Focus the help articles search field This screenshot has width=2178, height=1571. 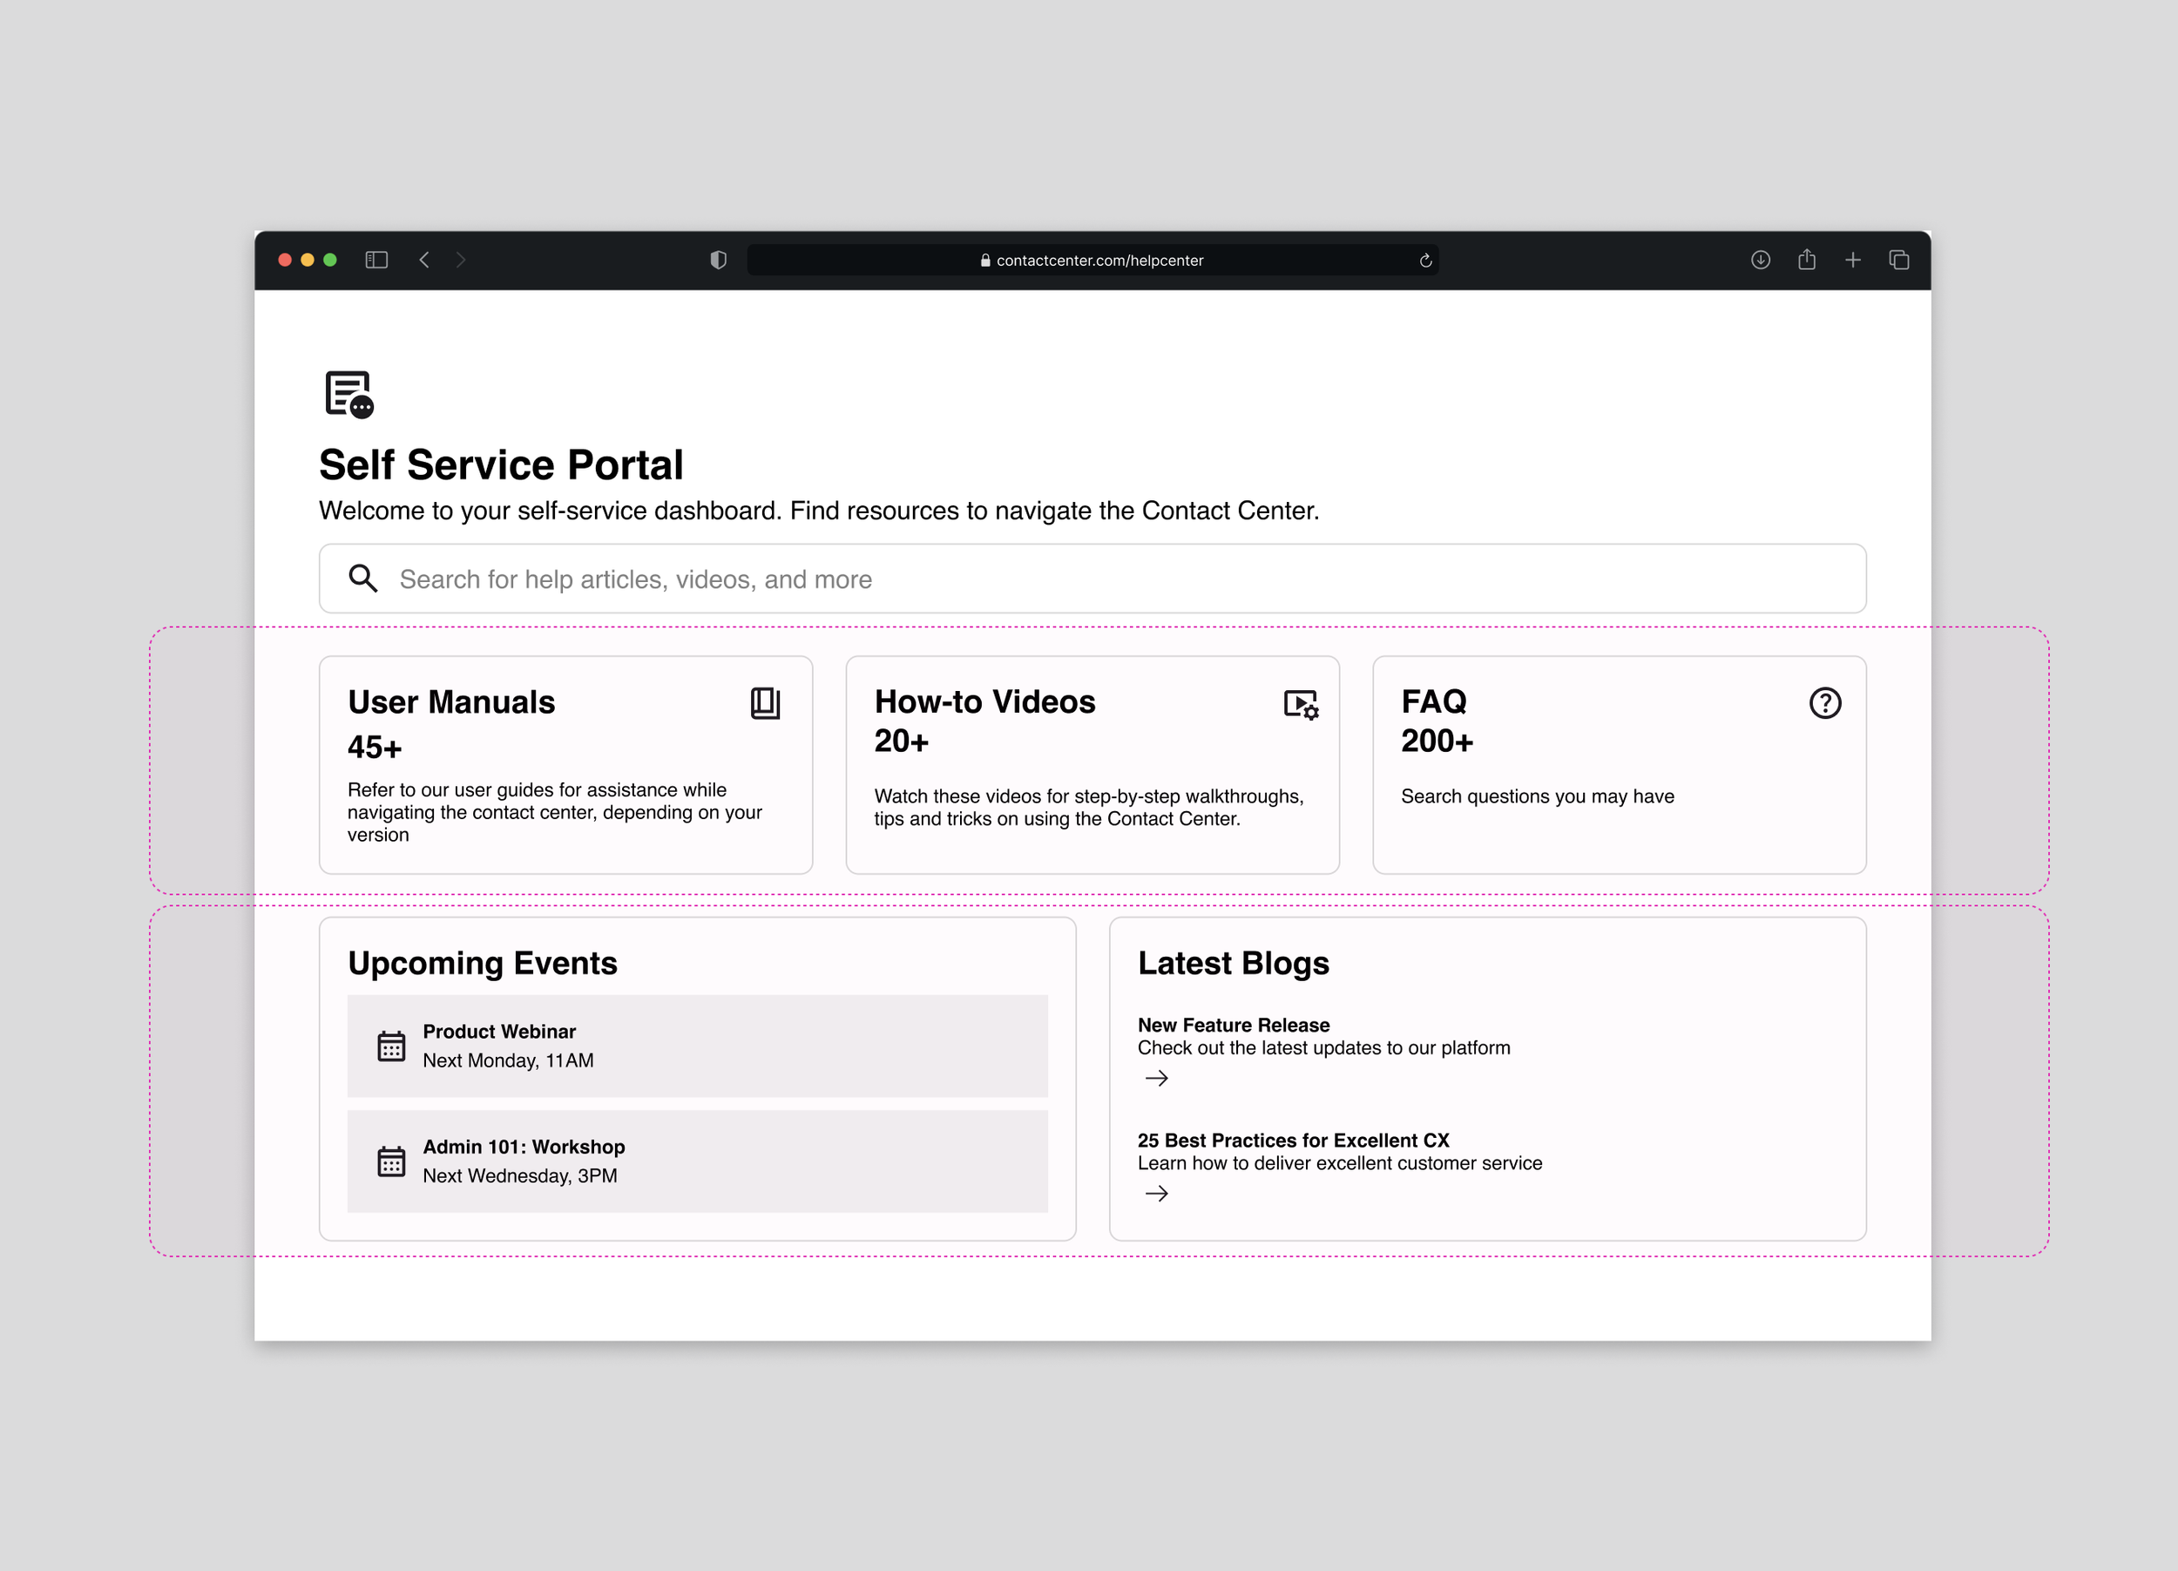1091,579
